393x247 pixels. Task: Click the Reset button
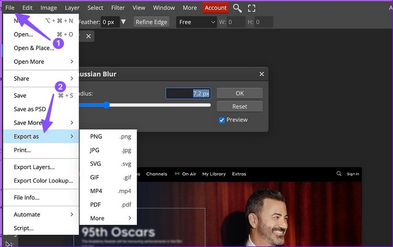point(239,107)
